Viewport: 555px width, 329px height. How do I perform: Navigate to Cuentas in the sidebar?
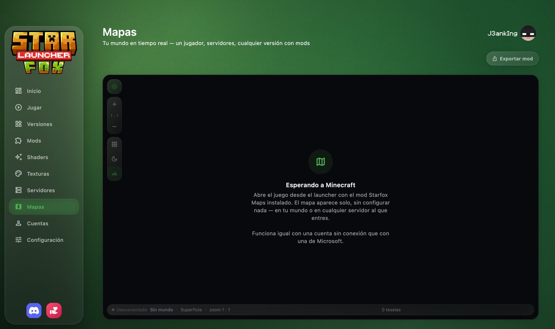[x=44, y=223]
